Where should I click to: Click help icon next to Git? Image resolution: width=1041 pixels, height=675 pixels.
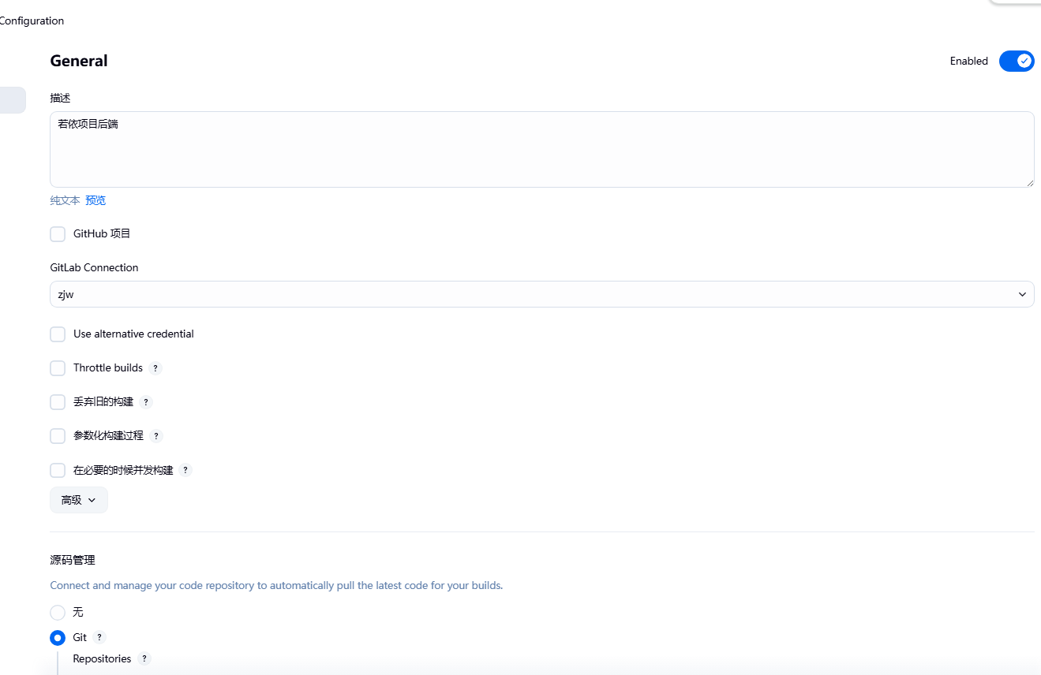pos(99,637)
